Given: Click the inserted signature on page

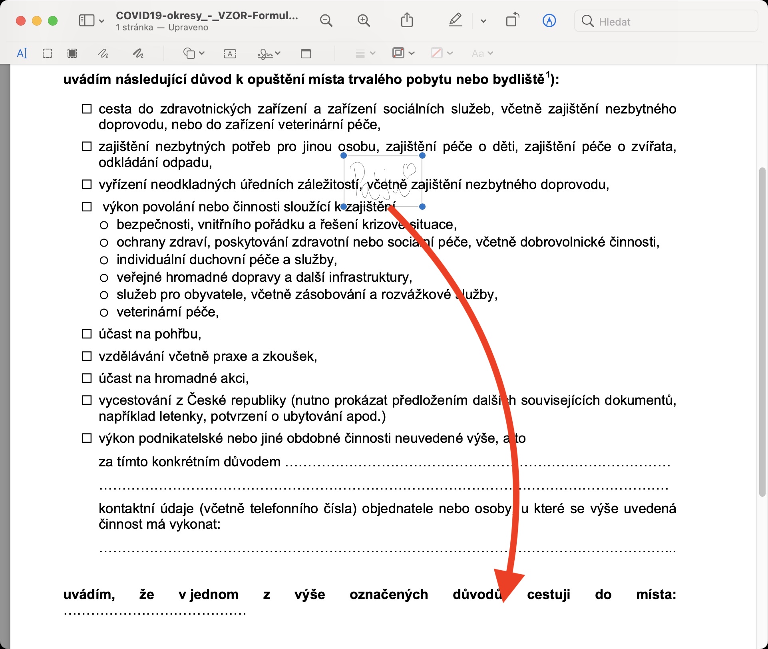Looking at the screenshot, I should (382, 181).
